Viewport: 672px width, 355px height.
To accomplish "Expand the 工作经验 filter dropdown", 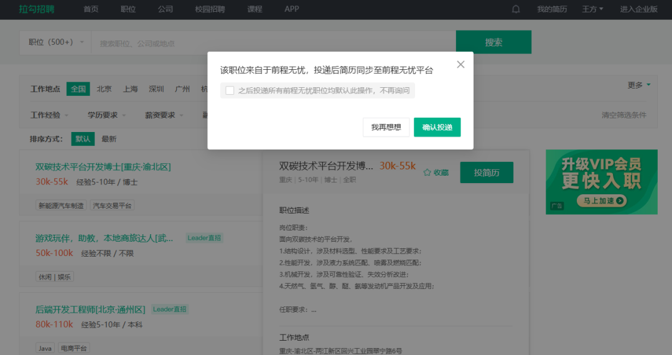I will [49, 115].
